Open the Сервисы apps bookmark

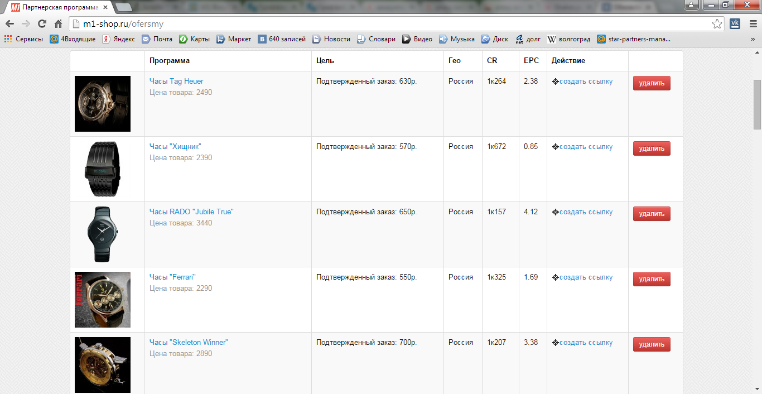click(x=23, y=39)
